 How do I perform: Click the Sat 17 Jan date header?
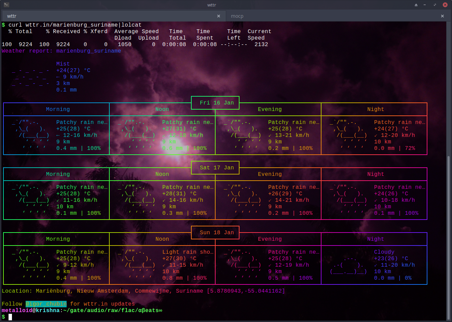click(x=217, y=168)
